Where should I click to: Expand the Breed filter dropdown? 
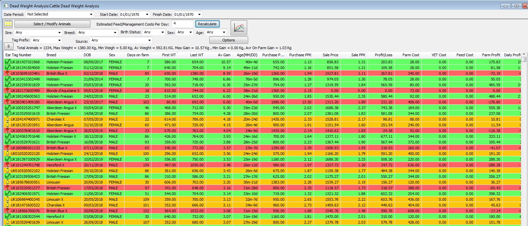pos(115,33)
